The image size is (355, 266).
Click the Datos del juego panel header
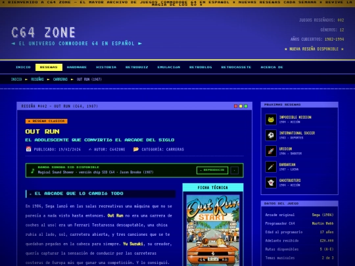coord(299,204)
